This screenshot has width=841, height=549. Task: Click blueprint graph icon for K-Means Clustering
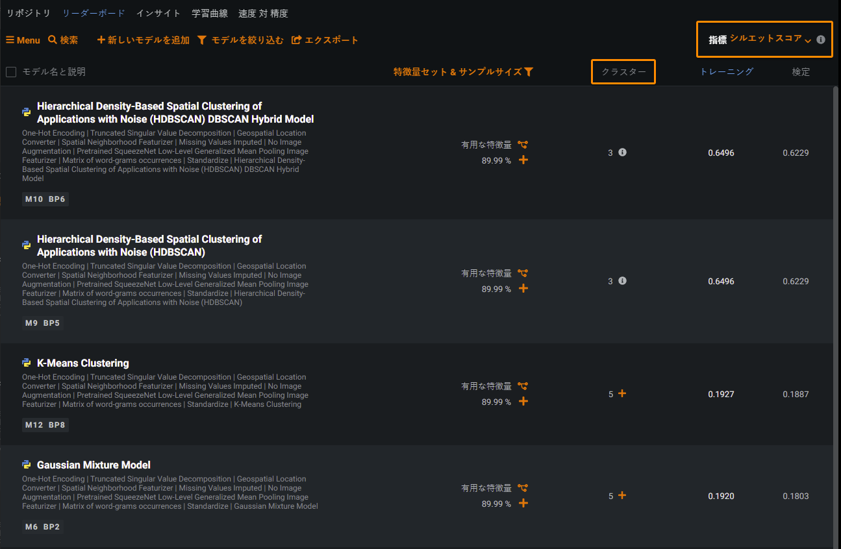523,386
